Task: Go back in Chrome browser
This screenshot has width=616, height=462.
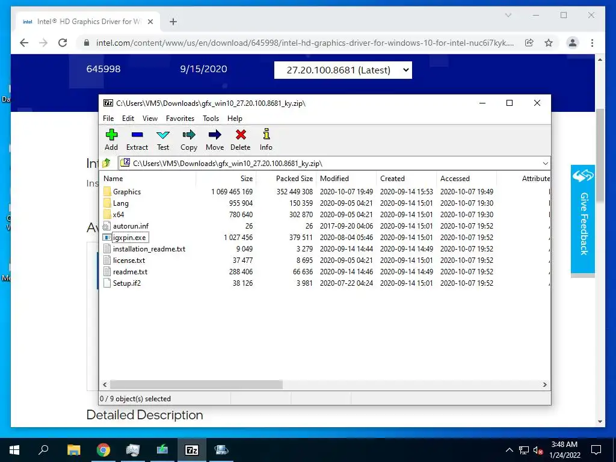Action: click(x=24, y=43)
